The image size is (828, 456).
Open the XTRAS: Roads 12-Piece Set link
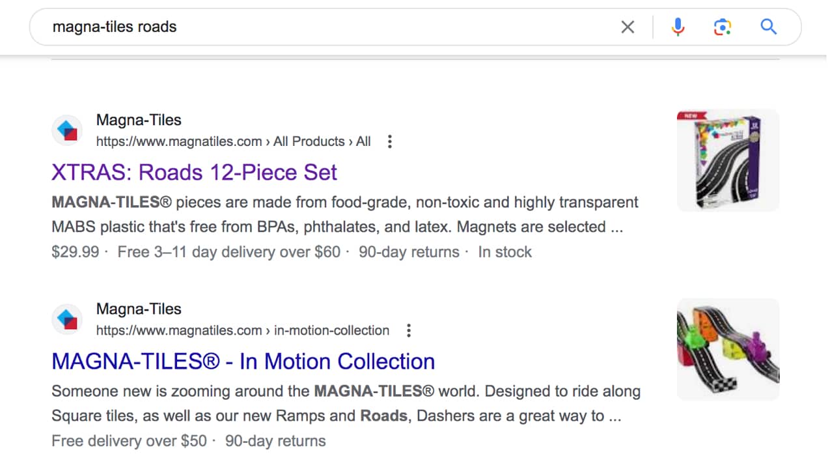[x=194, y=173]
